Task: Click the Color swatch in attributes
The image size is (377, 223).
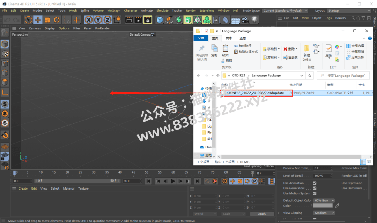Action: [x=323, y=206]
